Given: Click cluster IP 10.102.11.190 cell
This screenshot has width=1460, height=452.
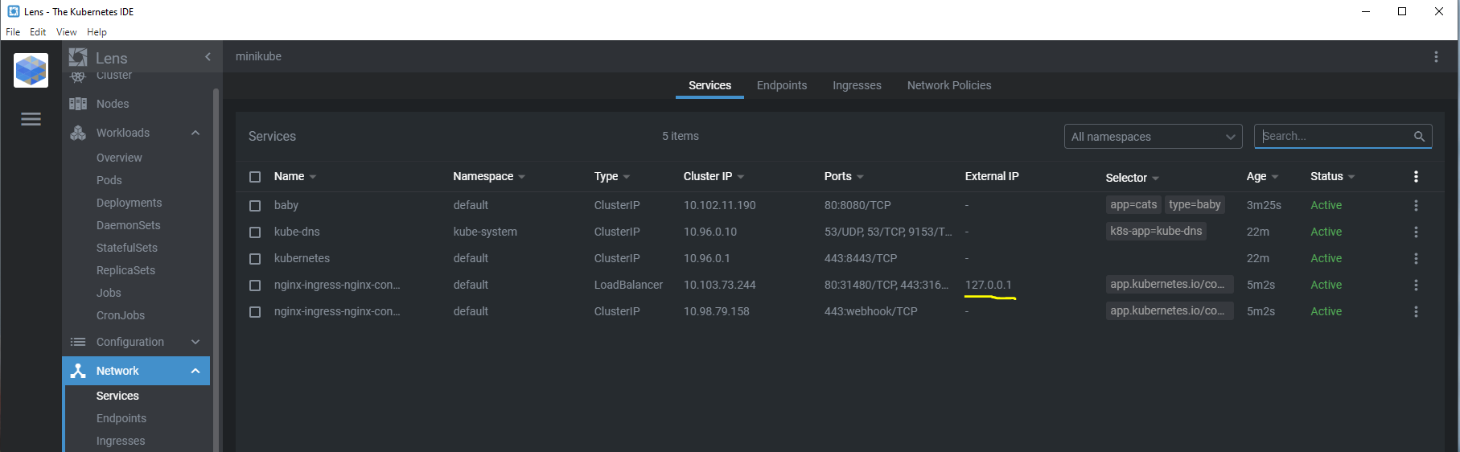Looking at the screenshot, I should pos(720,205).
